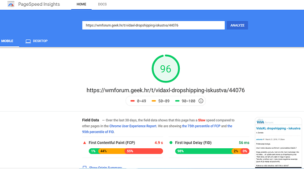Click the 0% red FID bar segment
This screenshot has height=169, width=304.
tap(245, 151)
